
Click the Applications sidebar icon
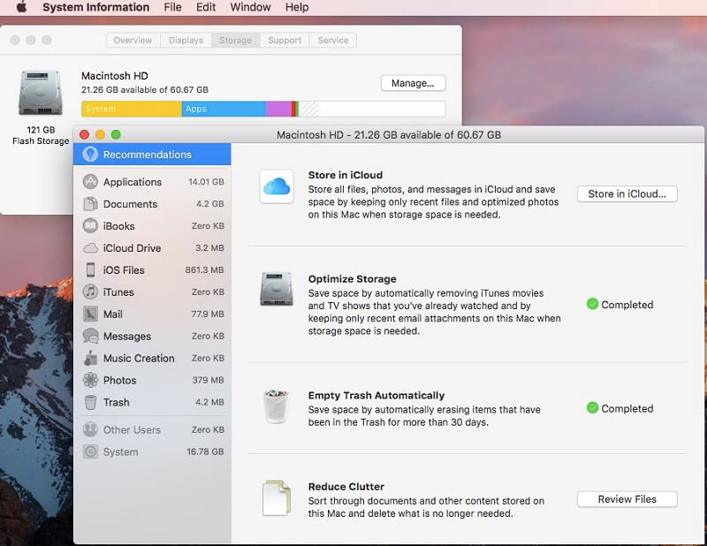point(90,182)
